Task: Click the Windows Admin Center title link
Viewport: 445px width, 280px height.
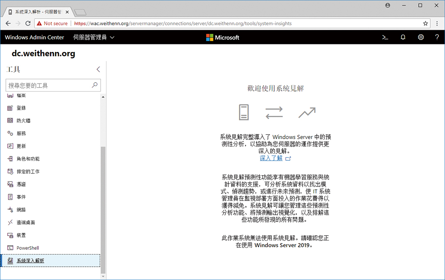Action: coord(34,37)
